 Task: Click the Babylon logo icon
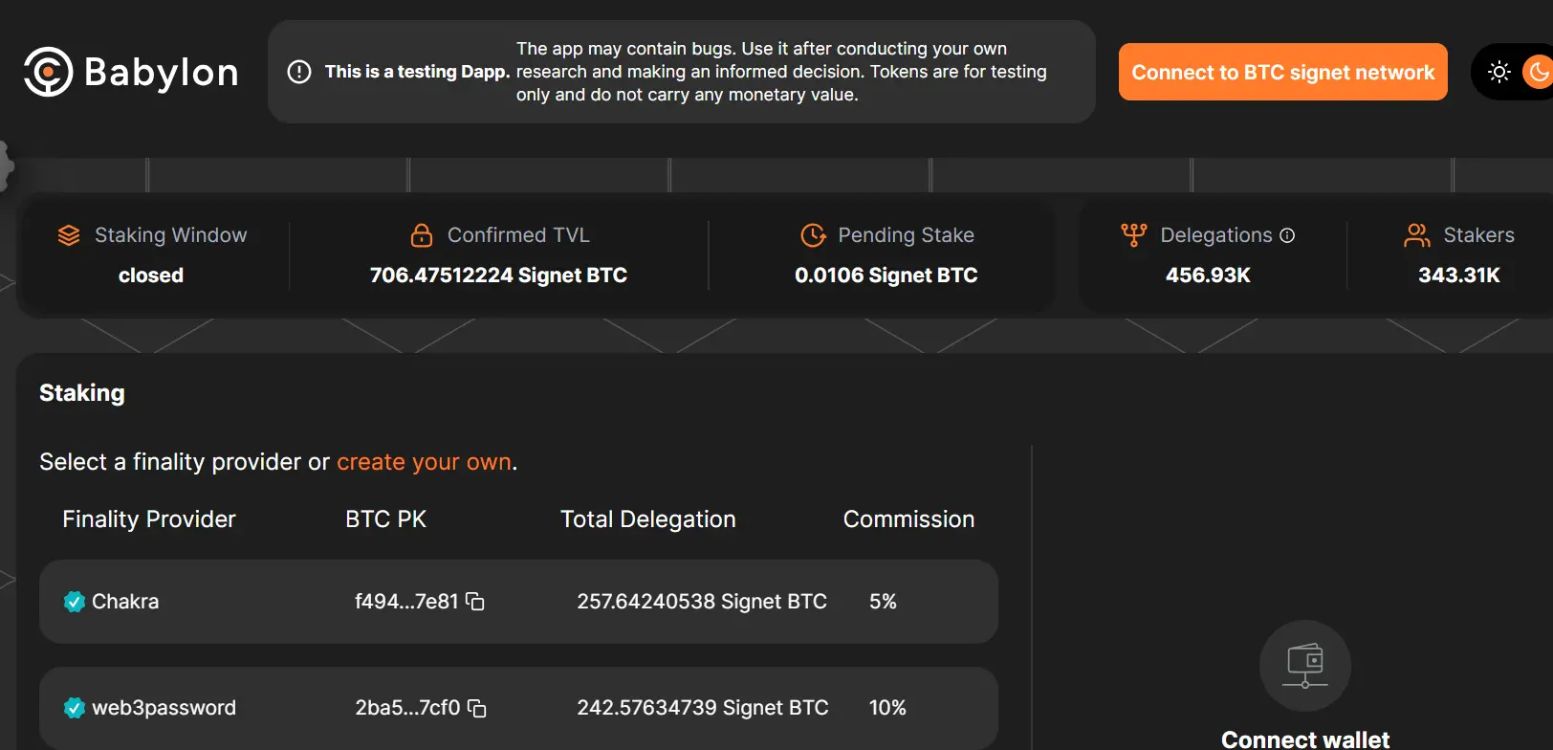click(48, 72)
